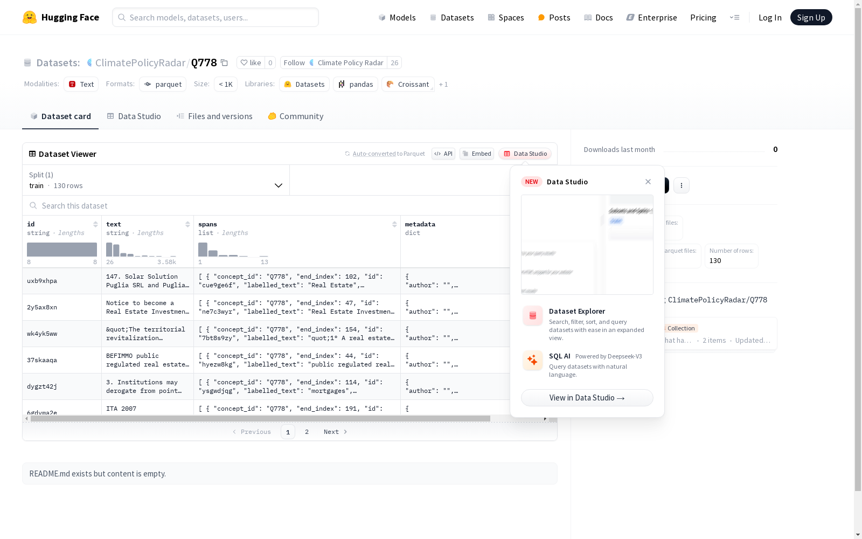This screenshot has height=539, width=862.
Task: Switch to the Data Studio tab
Action: [134, 116]
